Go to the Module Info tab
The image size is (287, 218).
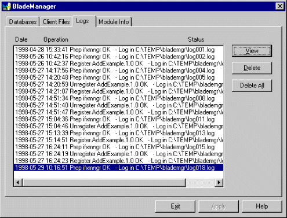coord(114,22)
